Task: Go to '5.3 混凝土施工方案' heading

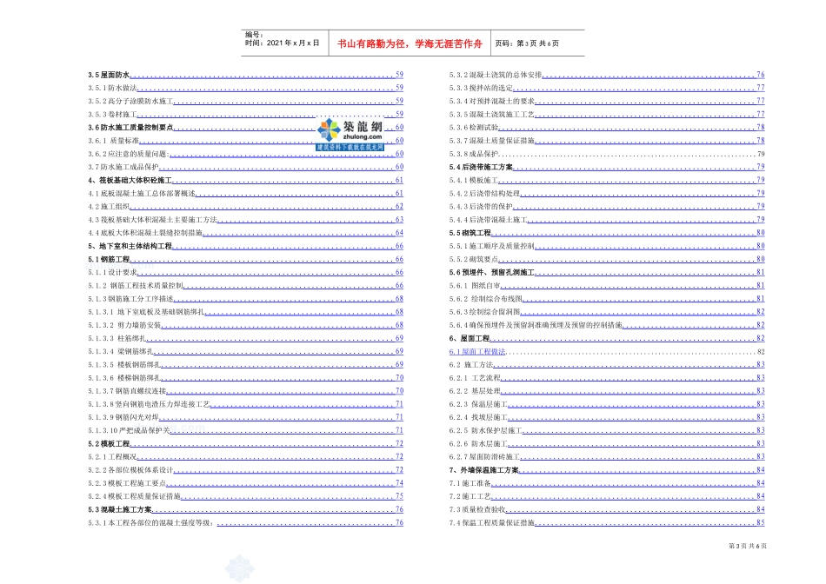Action: [x=245, y=509]
